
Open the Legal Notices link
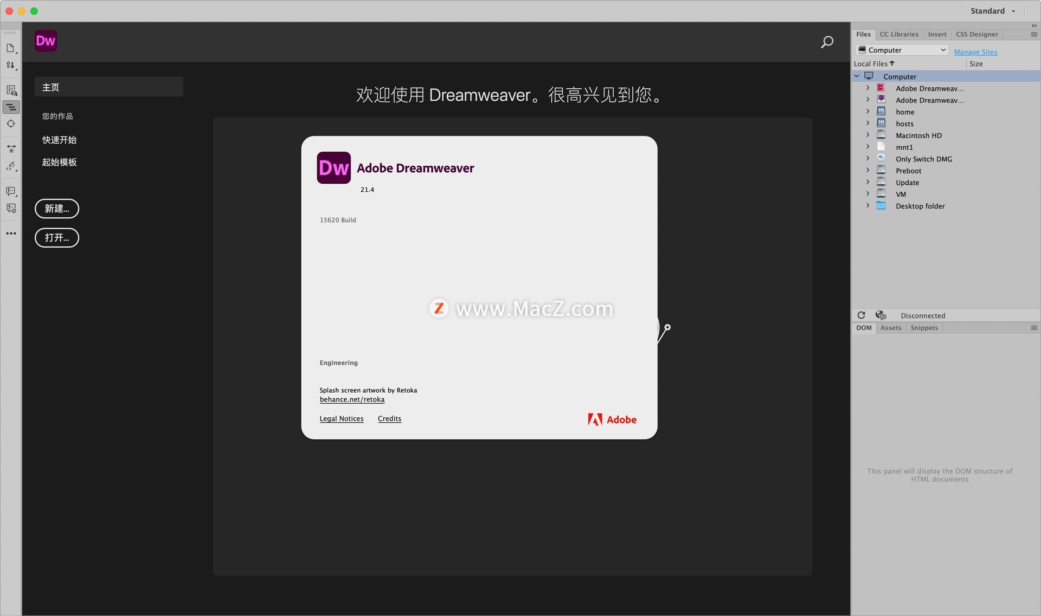[x=342, y=419]
